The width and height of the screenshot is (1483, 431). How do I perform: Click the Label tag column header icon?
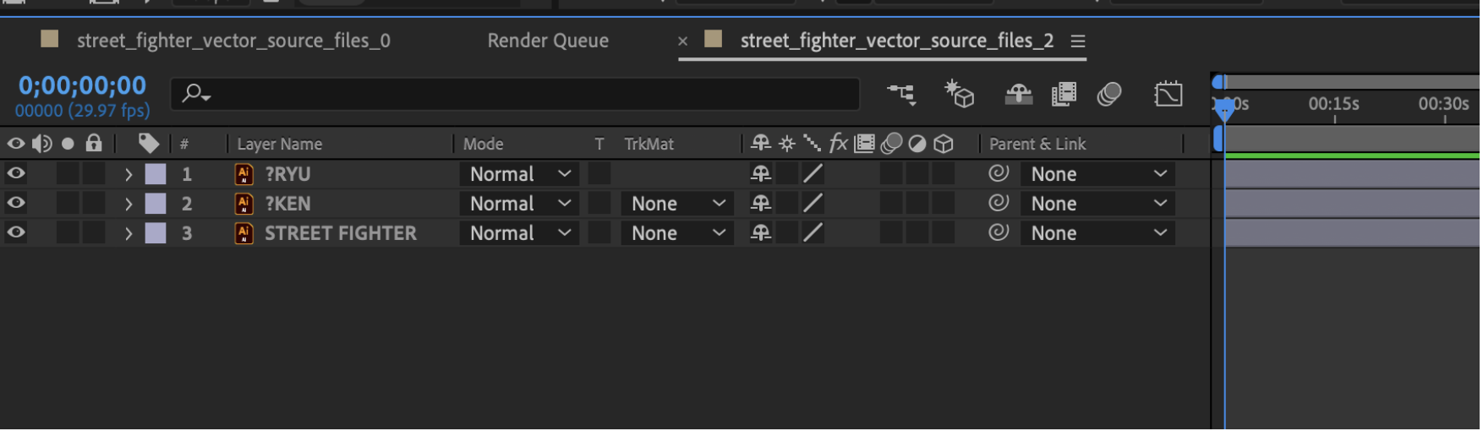pyautogui.click(x=149, y=144)
